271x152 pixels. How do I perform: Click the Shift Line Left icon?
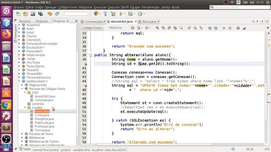[210, 28]
